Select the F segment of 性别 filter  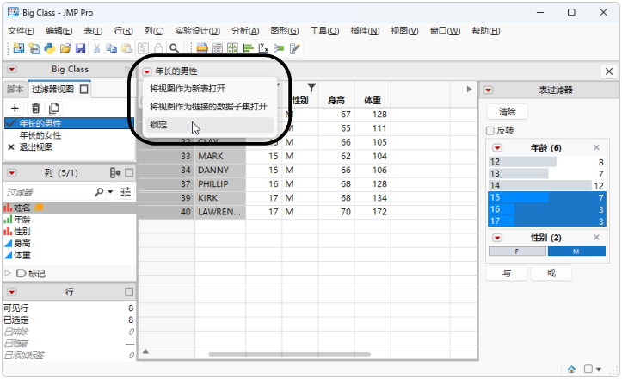tap(517, 251)
